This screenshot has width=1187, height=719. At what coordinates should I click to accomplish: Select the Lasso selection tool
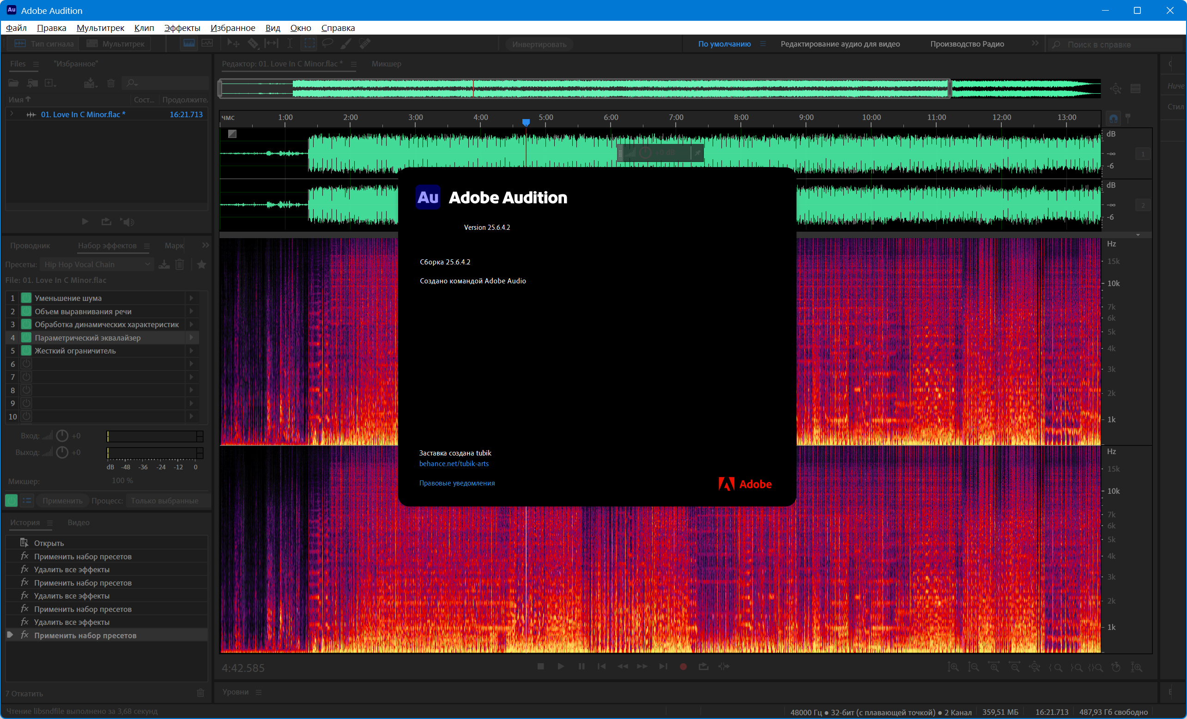[x=327, y=43]
